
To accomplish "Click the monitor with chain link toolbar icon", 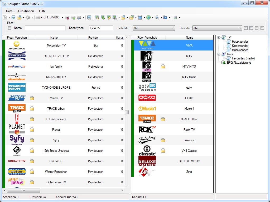I will (89, 18).
